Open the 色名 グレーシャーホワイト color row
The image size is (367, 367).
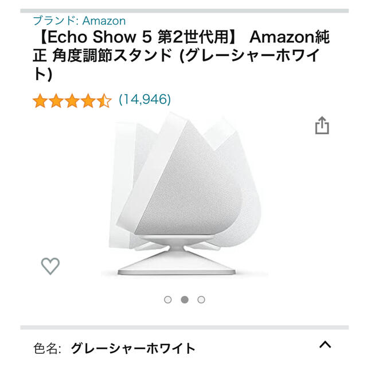[185, 348]
